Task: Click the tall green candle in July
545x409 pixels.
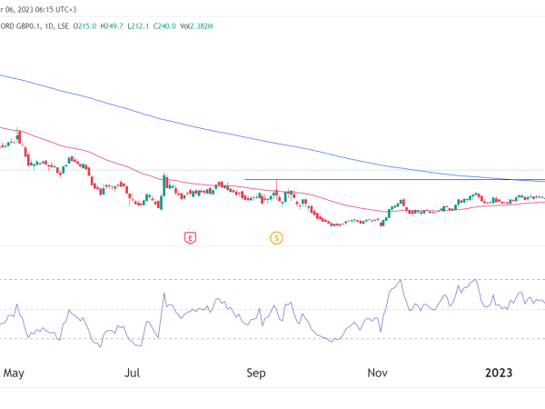Action: click(x=164, y=185)
